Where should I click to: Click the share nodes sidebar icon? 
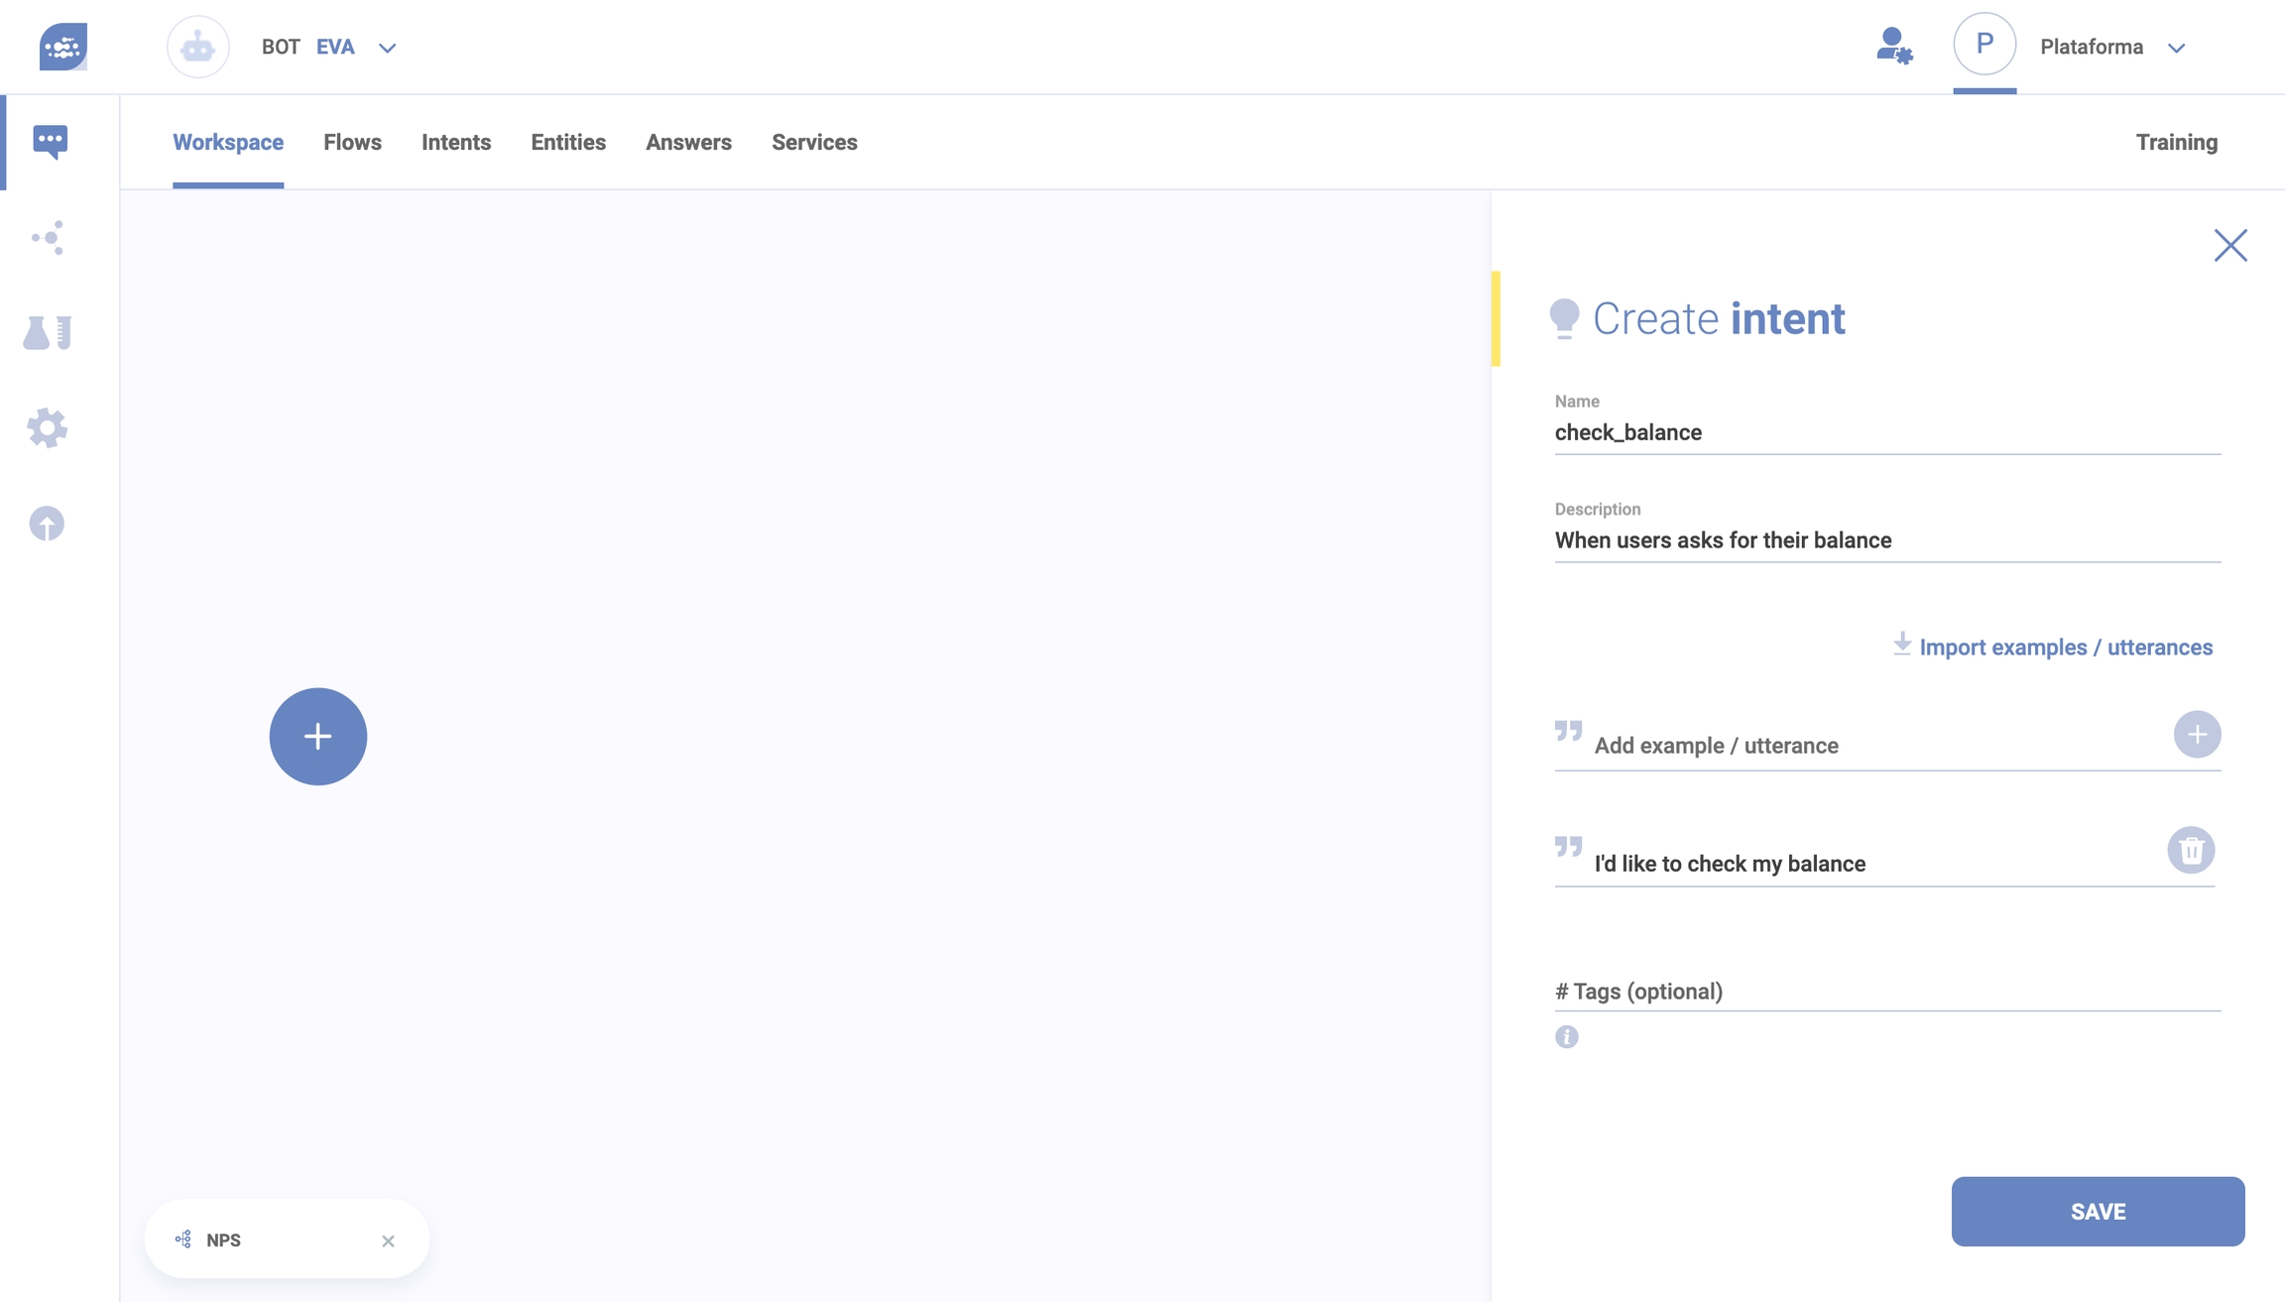point(48,238)
